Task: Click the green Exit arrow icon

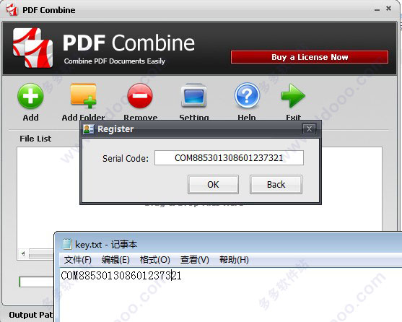Action: click(293, 95)
